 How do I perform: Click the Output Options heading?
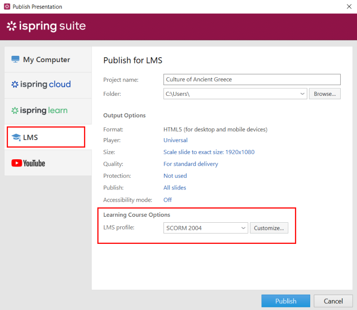tap(124, 116)
